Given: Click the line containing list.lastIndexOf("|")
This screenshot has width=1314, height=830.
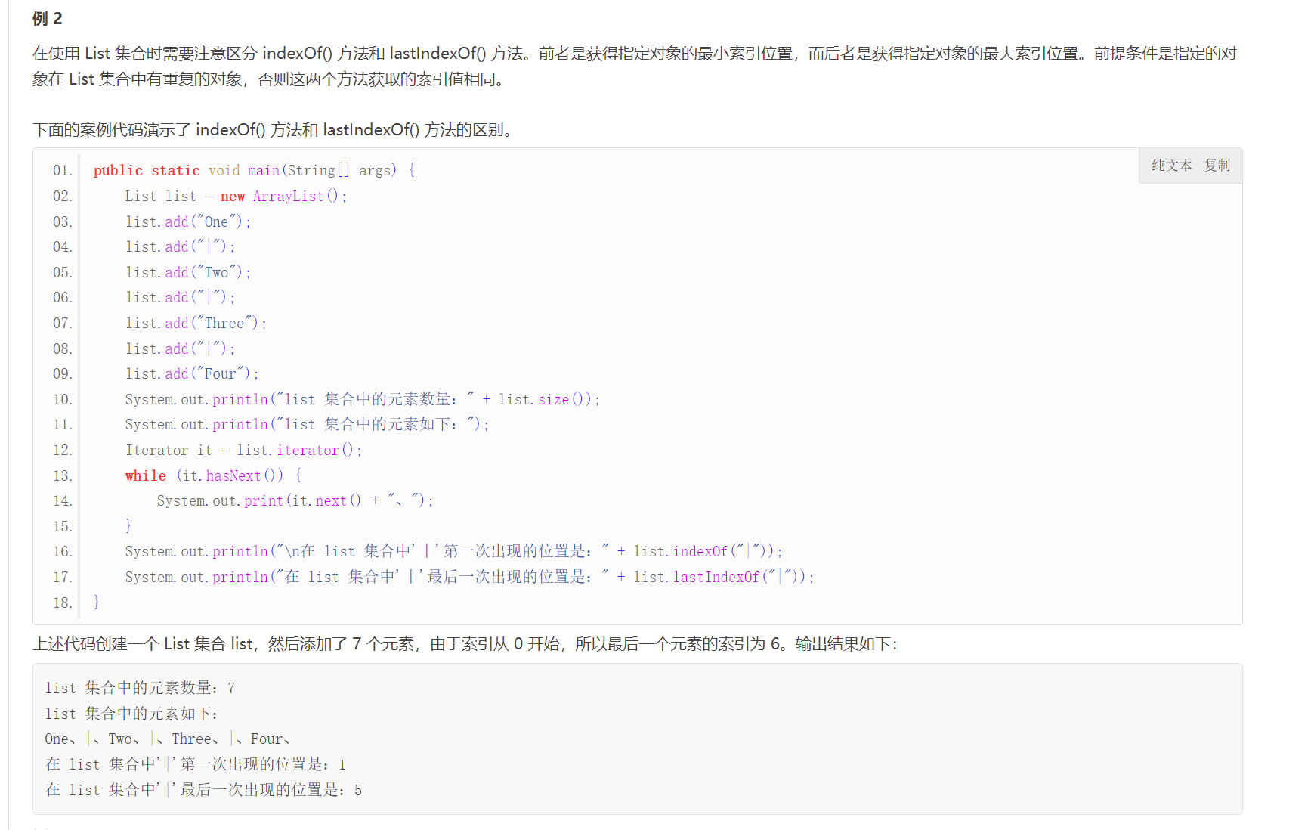Looking at the screenshot, I should tap(470, 578).
